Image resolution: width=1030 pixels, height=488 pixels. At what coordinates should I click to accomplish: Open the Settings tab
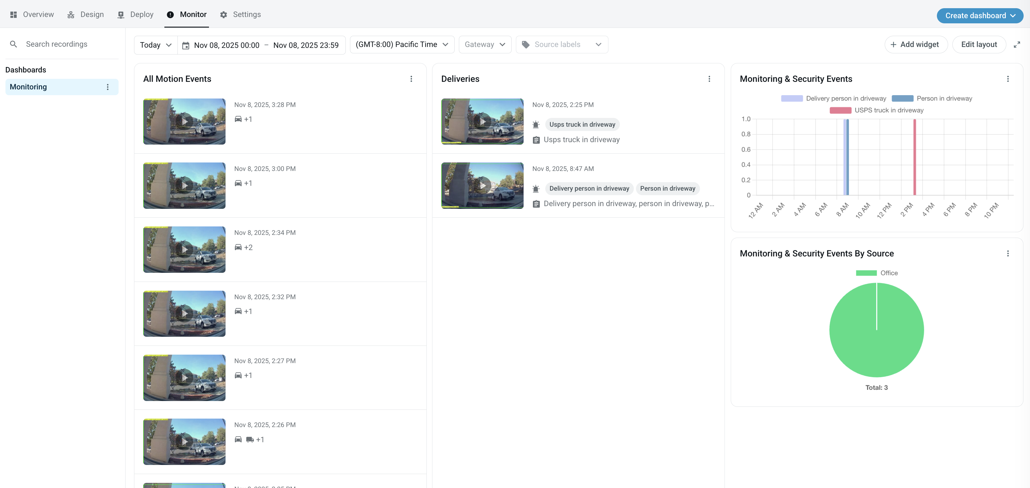click(x=240, y=14)
